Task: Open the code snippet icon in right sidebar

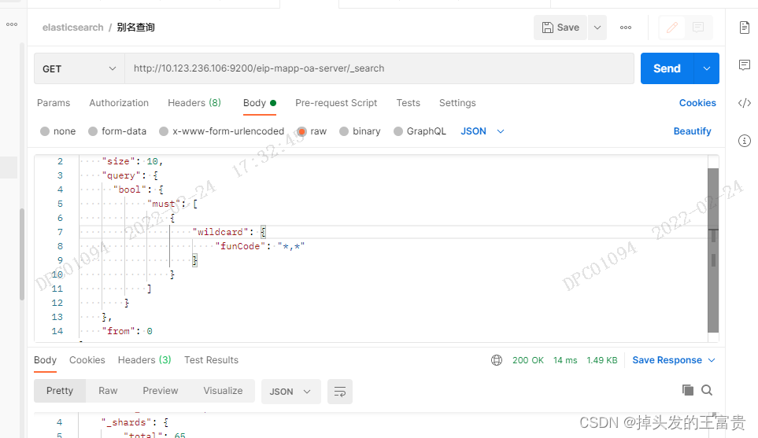Action: coord(745,103)
